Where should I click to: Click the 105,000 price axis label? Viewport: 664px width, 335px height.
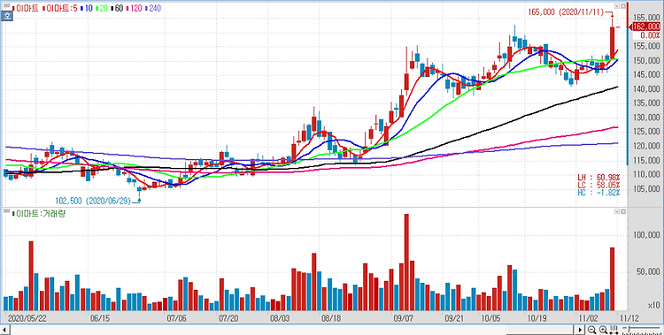point(647,188)
